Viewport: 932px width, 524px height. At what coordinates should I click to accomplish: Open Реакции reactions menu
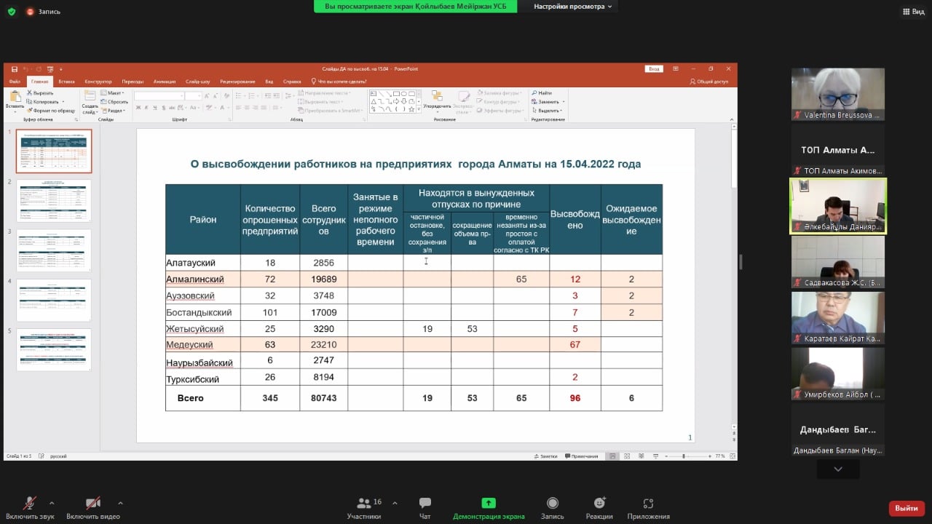tap(599, 507)
